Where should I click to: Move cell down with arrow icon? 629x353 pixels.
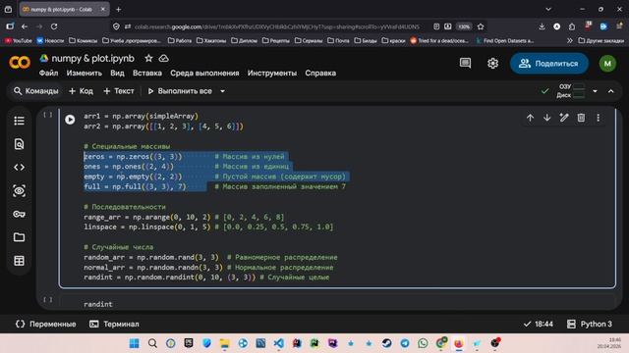pyautogui.click(x=546, y=118)
